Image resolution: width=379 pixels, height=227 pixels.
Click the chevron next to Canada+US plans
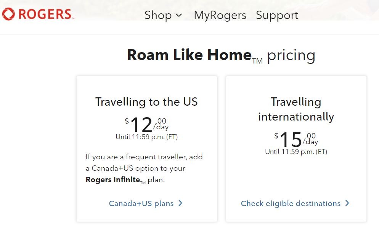(180, 203)
